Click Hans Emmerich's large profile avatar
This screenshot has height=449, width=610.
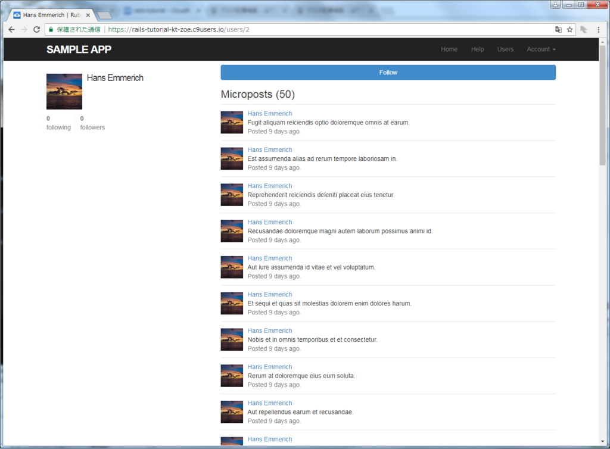click(x=64, y=92)
